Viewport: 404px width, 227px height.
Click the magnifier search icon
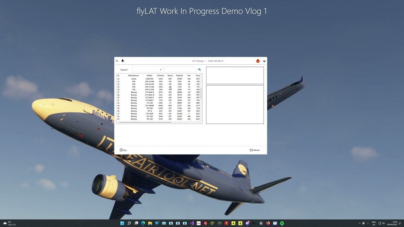pyautogui.click(x=199, y=70)
